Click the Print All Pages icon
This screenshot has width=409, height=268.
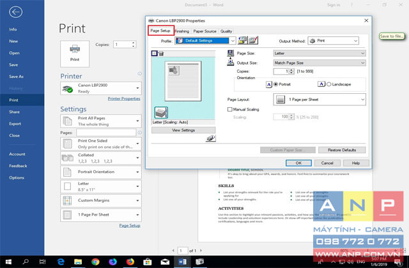67,121
